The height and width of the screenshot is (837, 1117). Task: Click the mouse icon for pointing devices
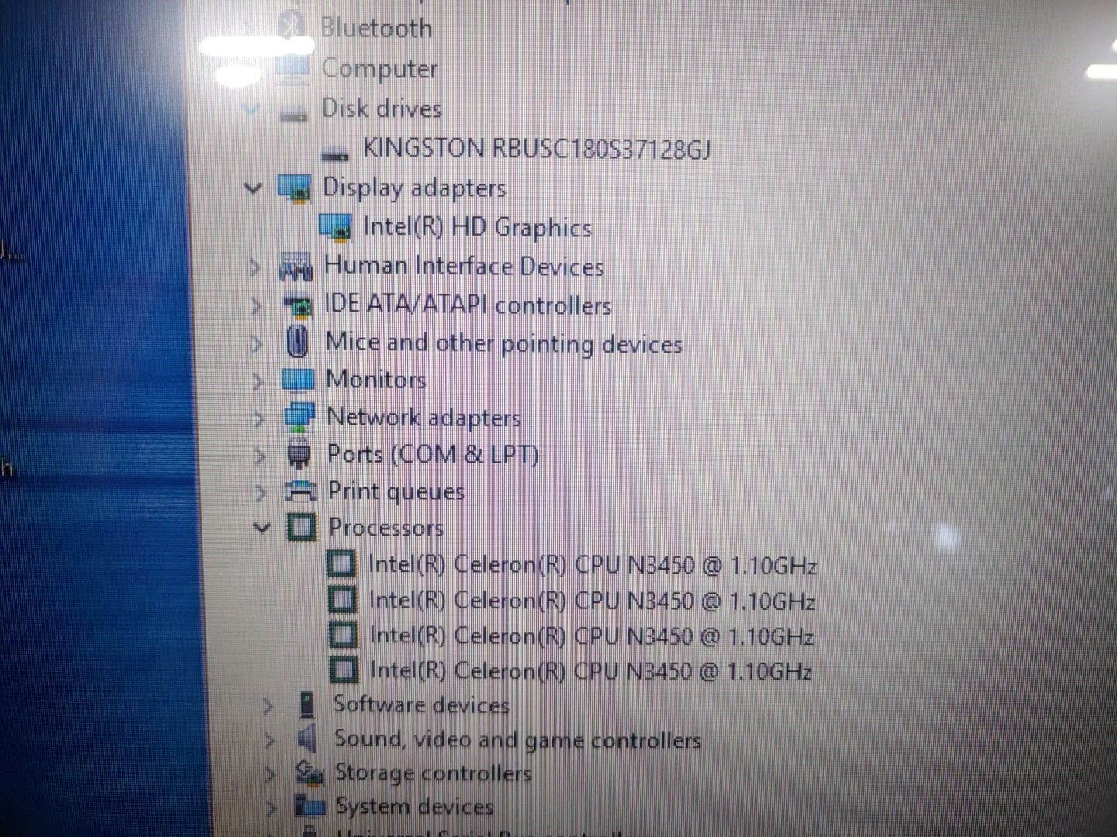coord(297,342)
